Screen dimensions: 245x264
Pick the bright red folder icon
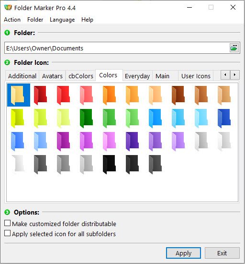tap(63, 95)
